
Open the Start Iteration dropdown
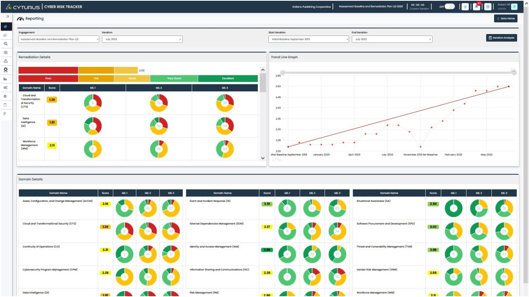[309, 39]
